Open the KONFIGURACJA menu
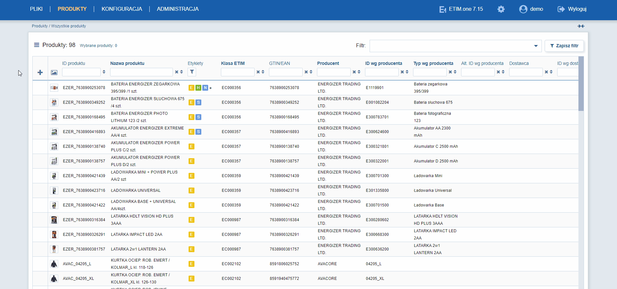The image size is (617, 289). [122, 9]
